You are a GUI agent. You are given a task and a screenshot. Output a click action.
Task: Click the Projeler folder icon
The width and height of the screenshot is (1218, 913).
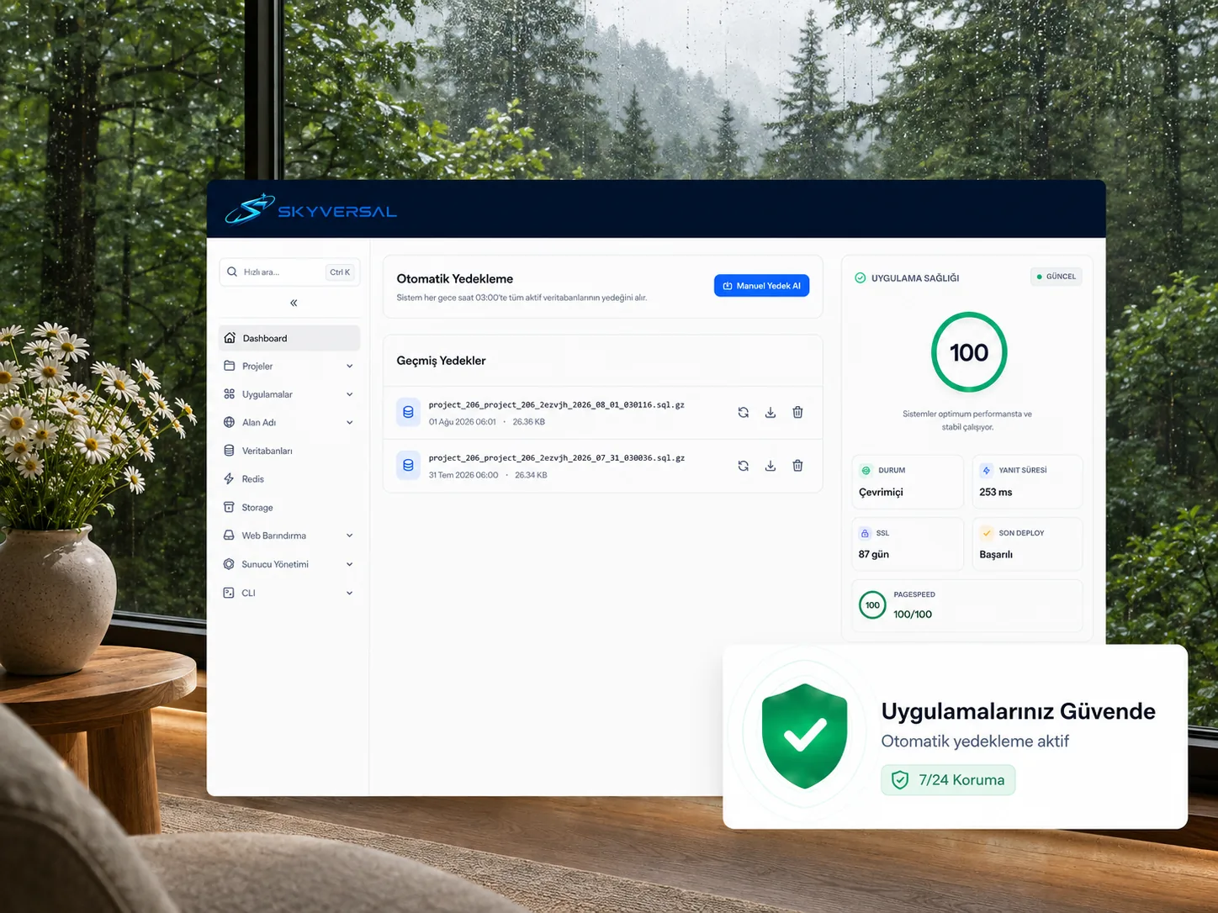tap(229, 366)
